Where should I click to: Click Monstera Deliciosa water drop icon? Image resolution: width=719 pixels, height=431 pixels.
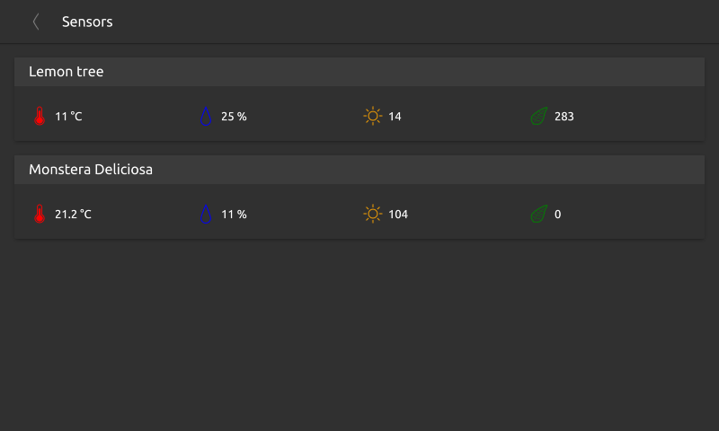pyautogui.click(x=206, y=214)
